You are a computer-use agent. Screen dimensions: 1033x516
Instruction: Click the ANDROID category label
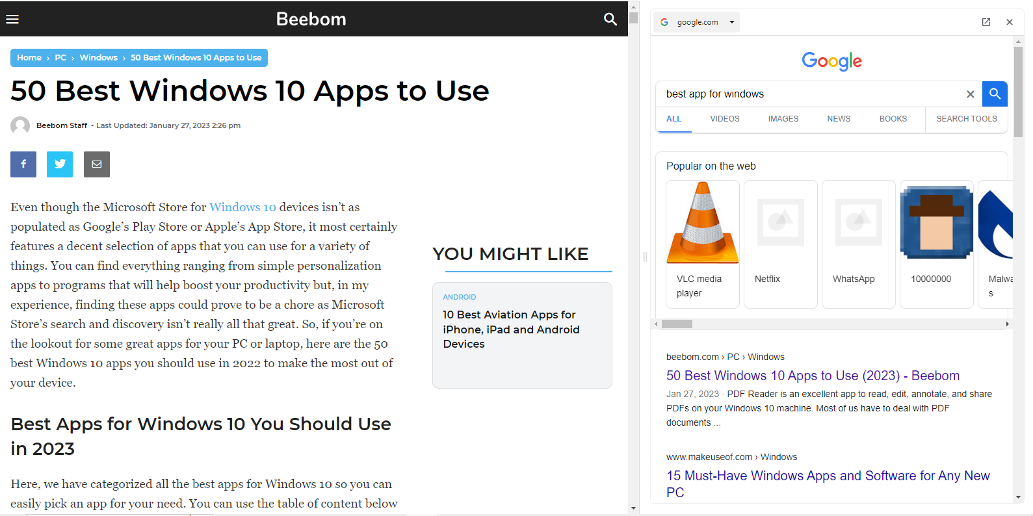[x=460, y=297]
